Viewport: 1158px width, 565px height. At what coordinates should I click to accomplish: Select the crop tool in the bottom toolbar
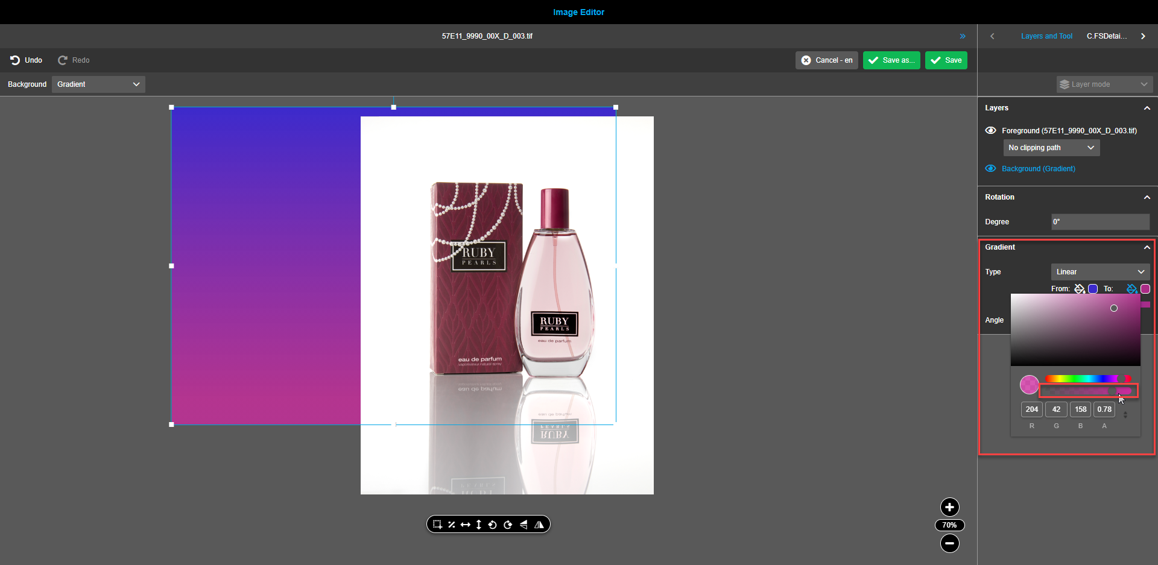coord(437,524)
